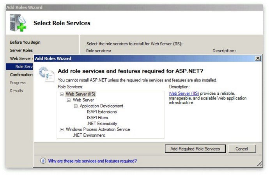This screenshot has width=269, height=175.
Task: Select the Web Server tree item
Action: click(x=83, y=100)
